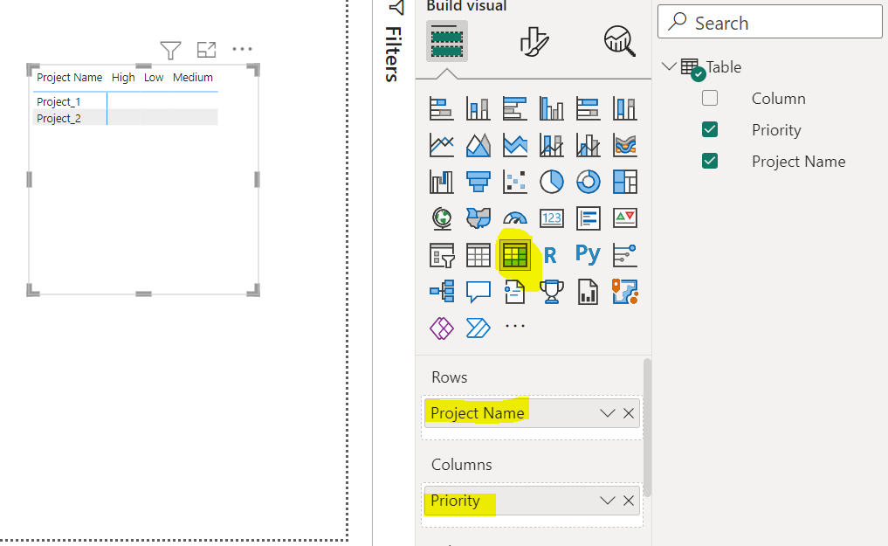Select the gauge visual
Screen dimensions: 888x546
515,218
